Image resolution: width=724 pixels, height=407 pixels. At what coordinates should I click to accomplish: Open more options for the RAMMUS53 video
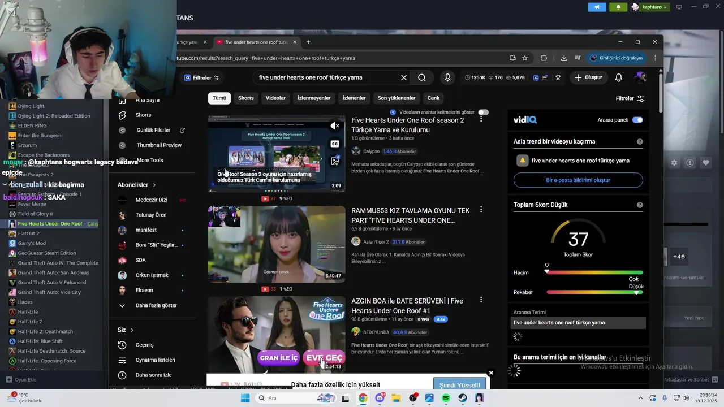click(x=481, y=210)
